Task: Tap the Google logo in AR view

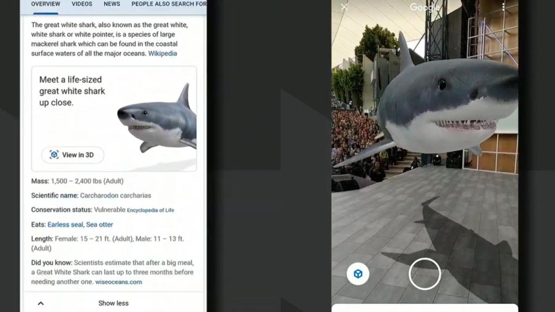Action: point(424,8)
